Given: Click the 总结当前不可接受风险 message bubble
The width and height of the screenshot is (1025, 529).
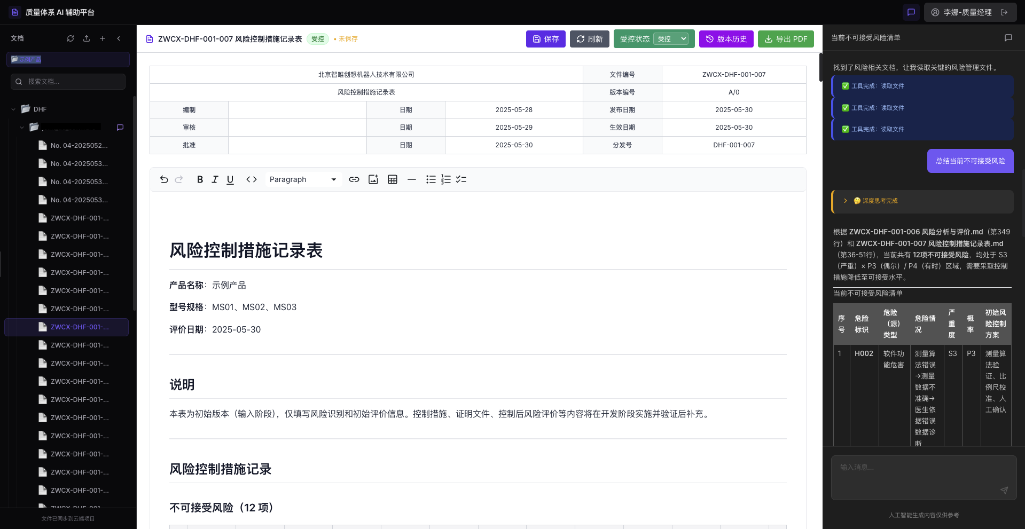Looking at the screenshot, I should (971, 161).
